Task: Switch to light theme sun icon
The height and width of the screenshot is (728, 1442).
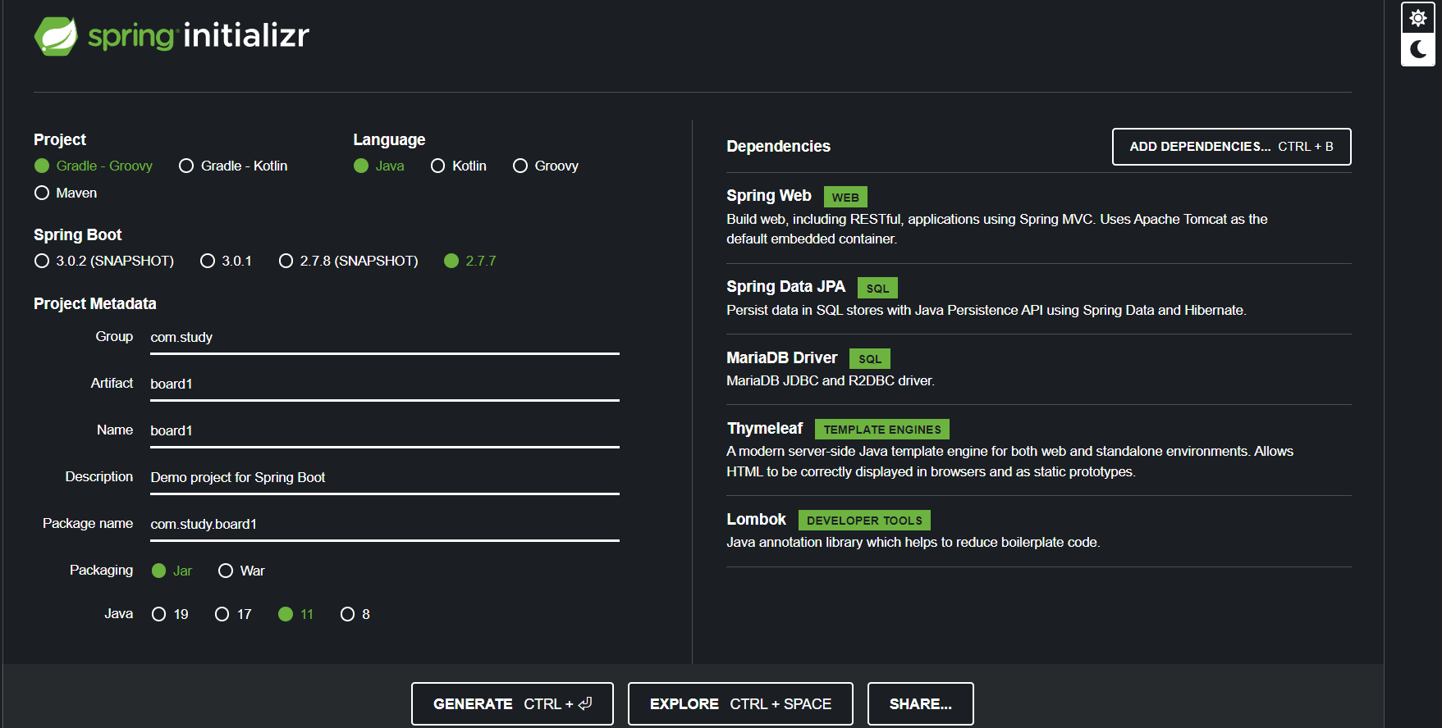Action: coord(1417,18)
